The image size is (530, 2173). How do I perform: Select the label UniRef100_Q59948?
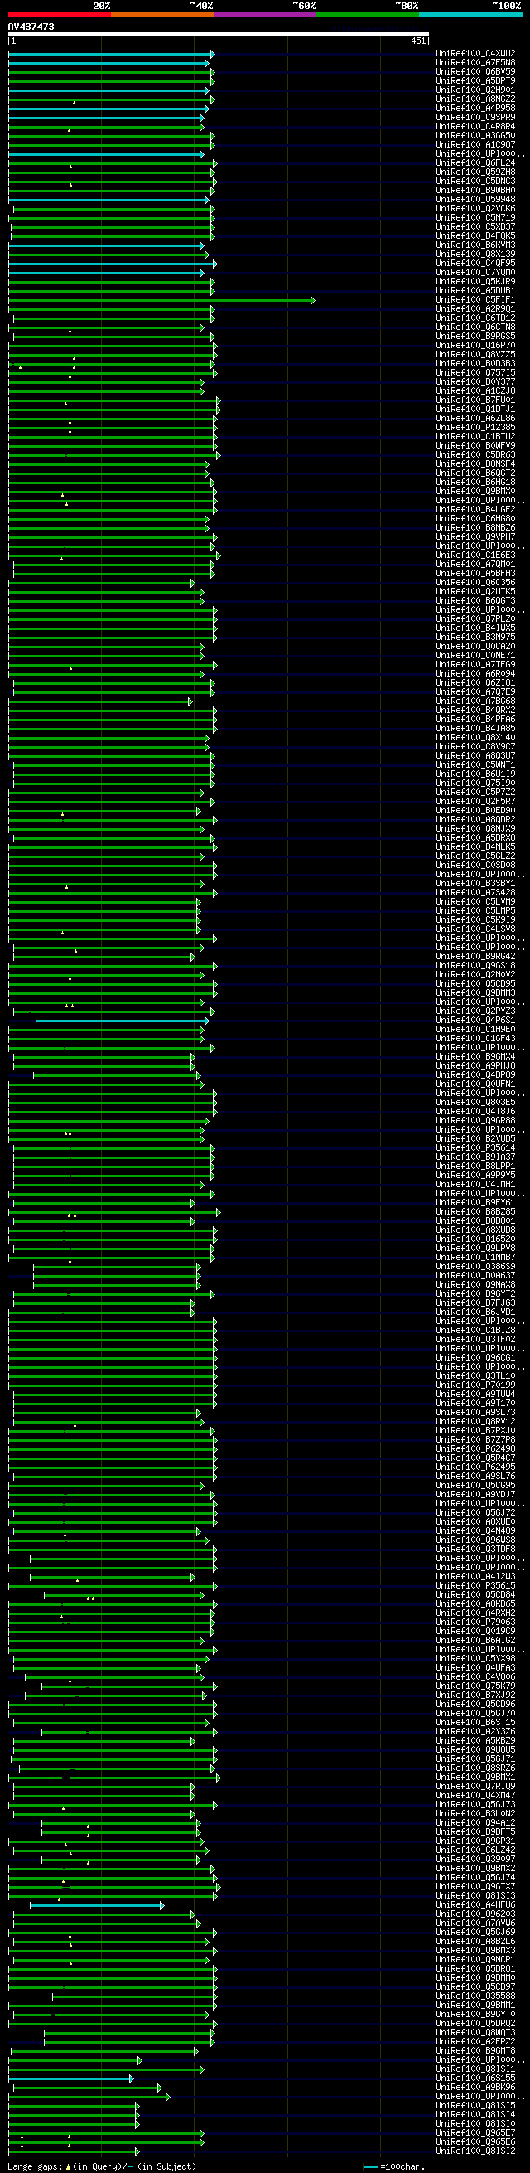click(476, 199)
